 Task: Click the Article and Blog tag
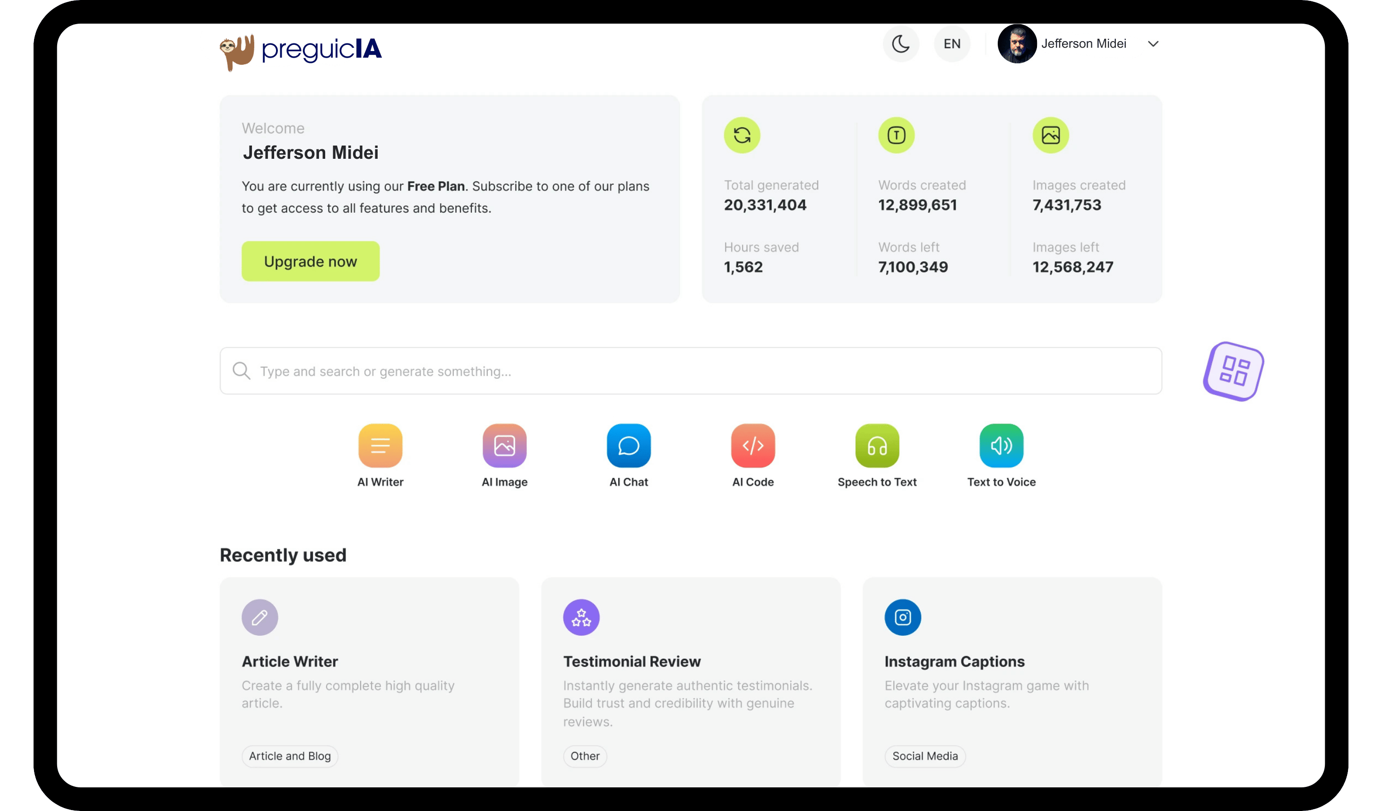click(x=290, y=756)
